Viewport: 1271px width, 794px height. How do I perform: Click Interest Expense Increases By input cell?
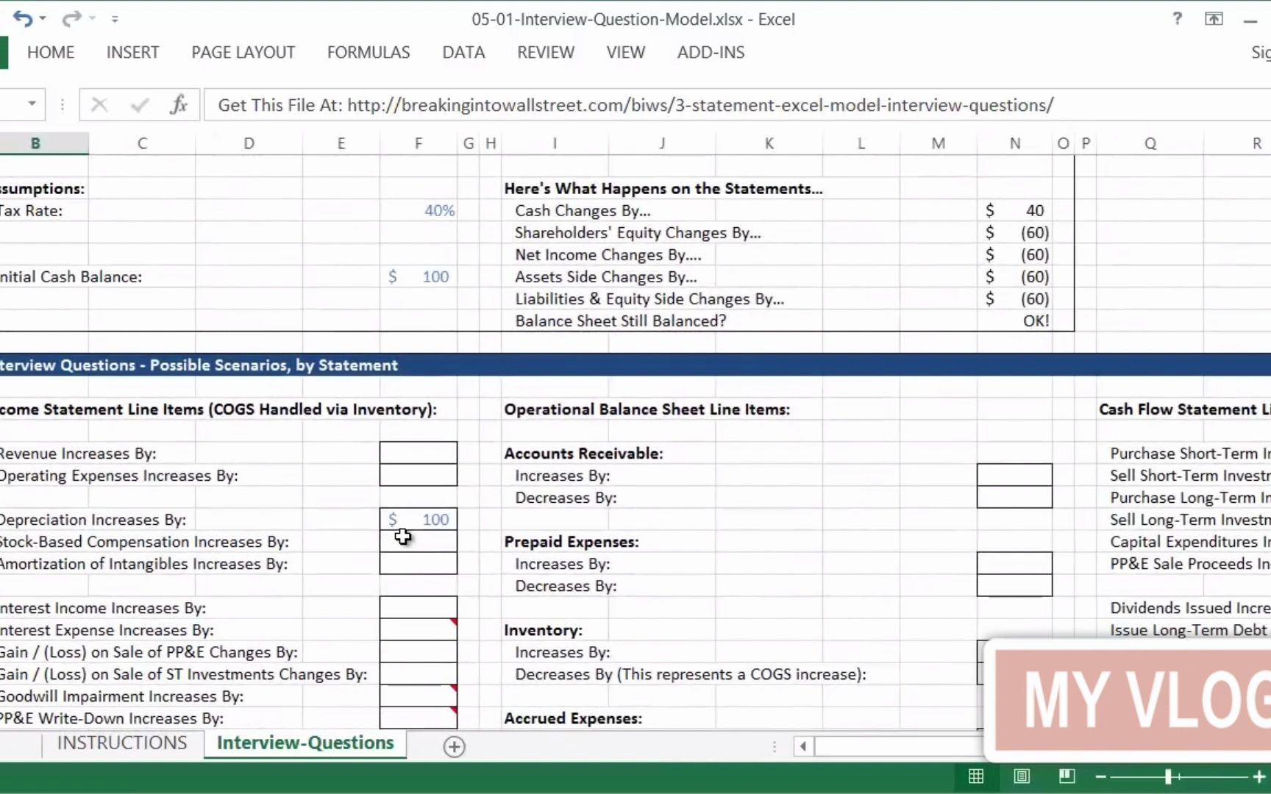click(419, 629)
